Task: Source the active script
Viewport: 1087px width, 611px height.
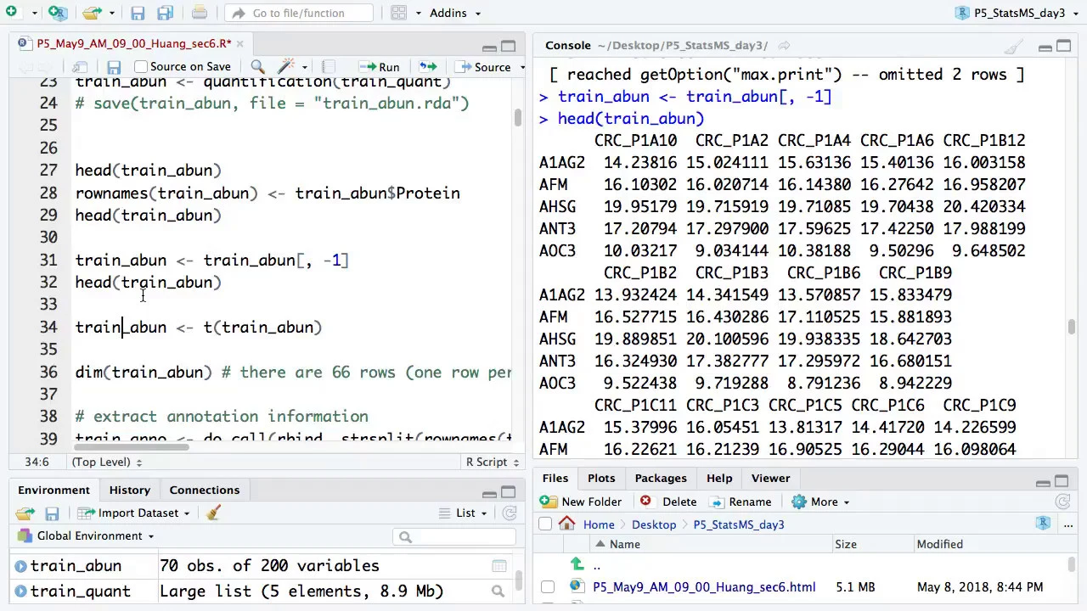Action: tap(484, 66)
